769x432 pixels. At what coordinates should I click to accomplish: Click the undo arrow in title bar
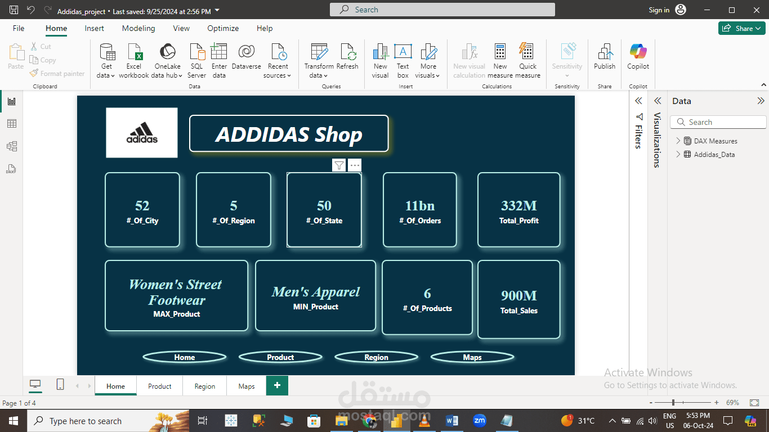31,10
